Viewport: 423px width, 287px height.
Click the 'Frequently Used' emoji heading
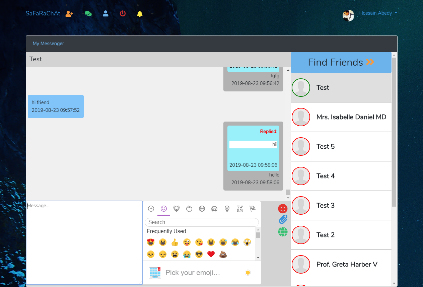click(166, 231)
